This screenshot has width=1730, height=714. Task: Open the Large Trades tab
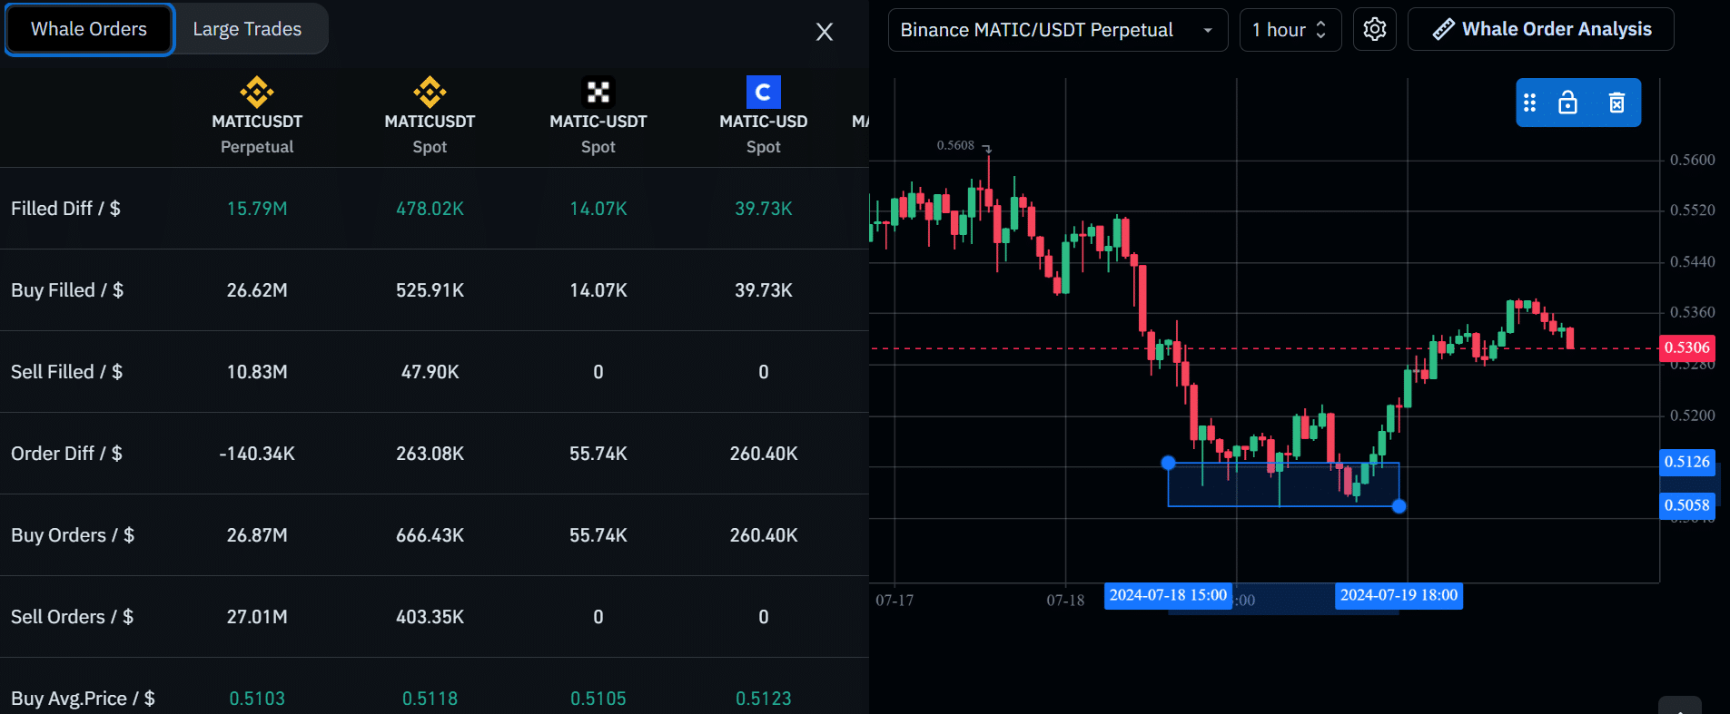(x=247, y=29)
